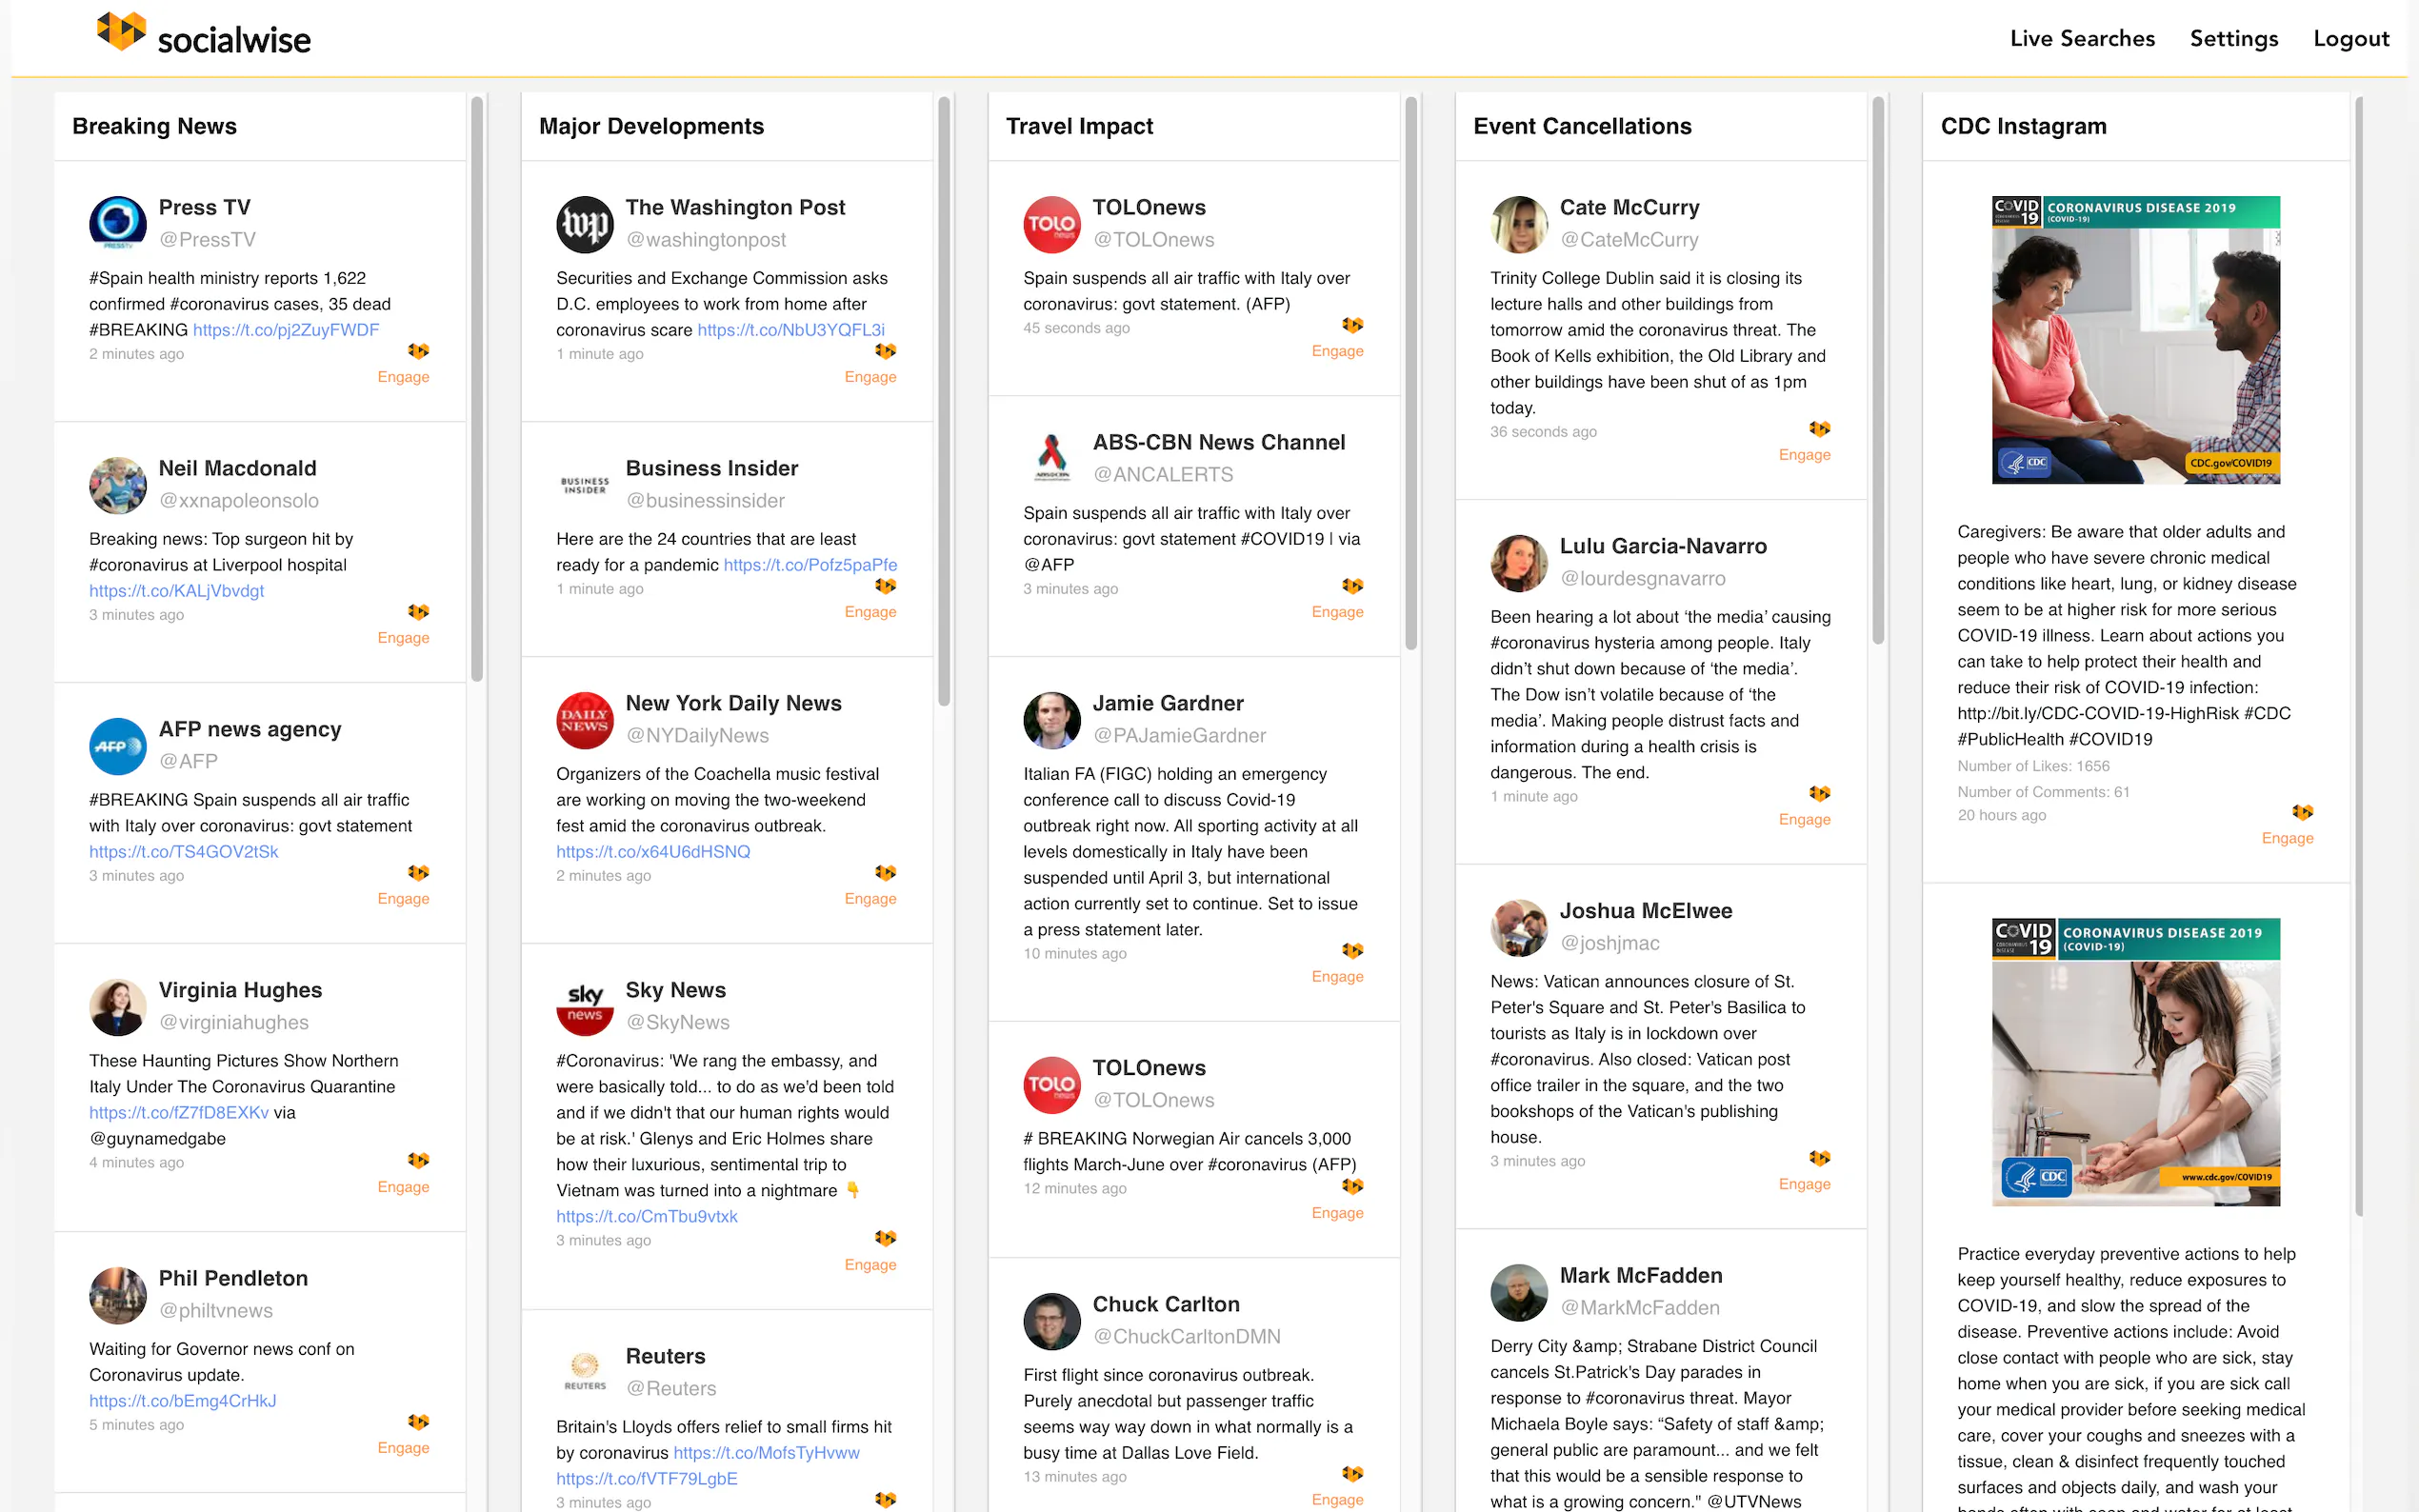Screen dimensions: 2419x1512
Task: Click socialwise icon on Washington Post post
Action: [885, 351]
